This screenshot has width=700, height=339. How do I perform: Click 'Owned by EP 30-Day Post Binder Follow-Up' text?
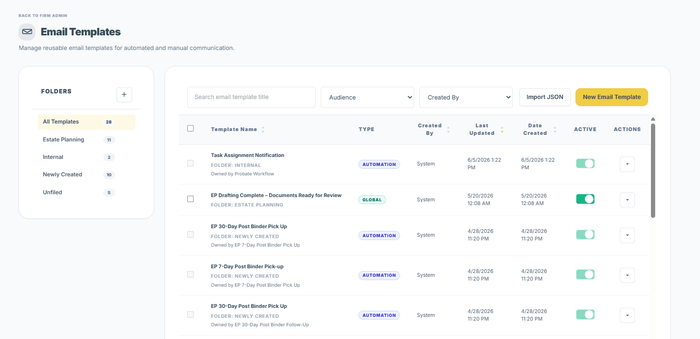pyautogui.click(x=260, y=324)
